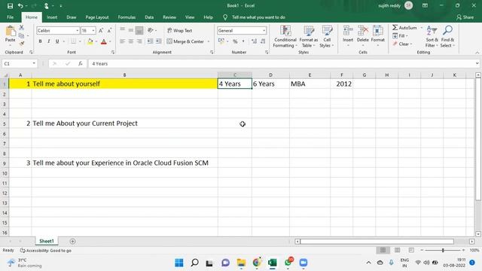The image size is (482, 271).
Task: Switch to the Page Layout tab
Action: 97,17
